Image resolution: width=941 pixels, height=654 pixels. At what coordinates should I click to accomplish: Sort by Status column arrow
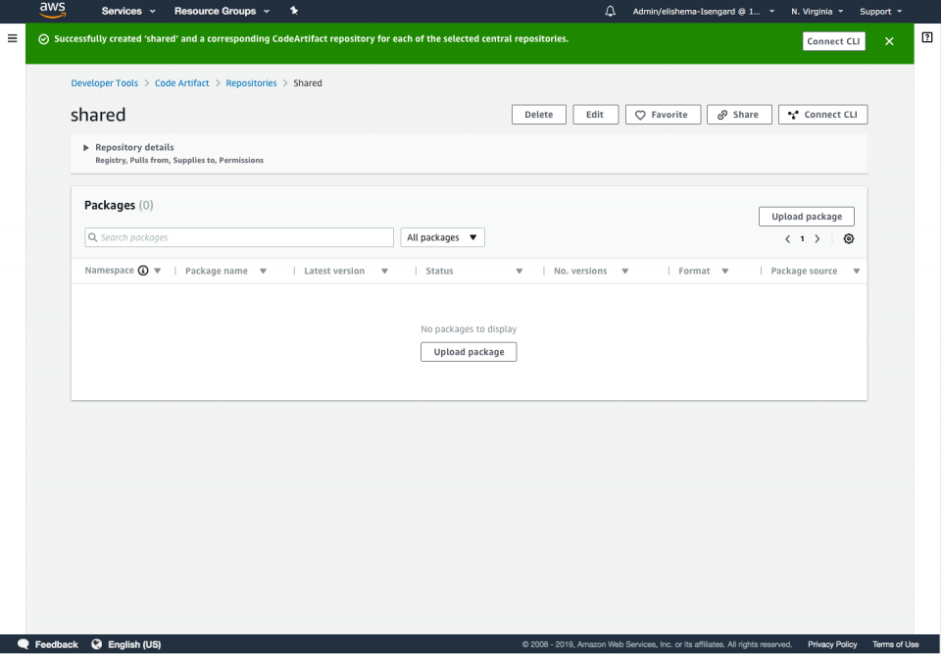tap(520, 271)
